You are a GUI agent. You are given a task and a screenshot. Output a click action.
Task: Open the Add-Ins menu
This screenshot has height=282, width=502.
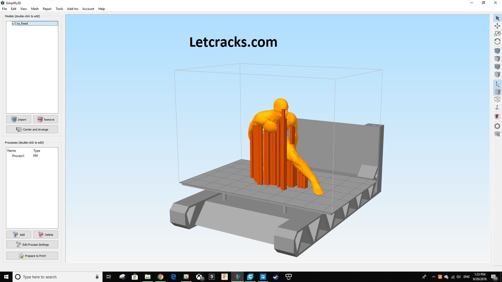(x=72, y=9)
